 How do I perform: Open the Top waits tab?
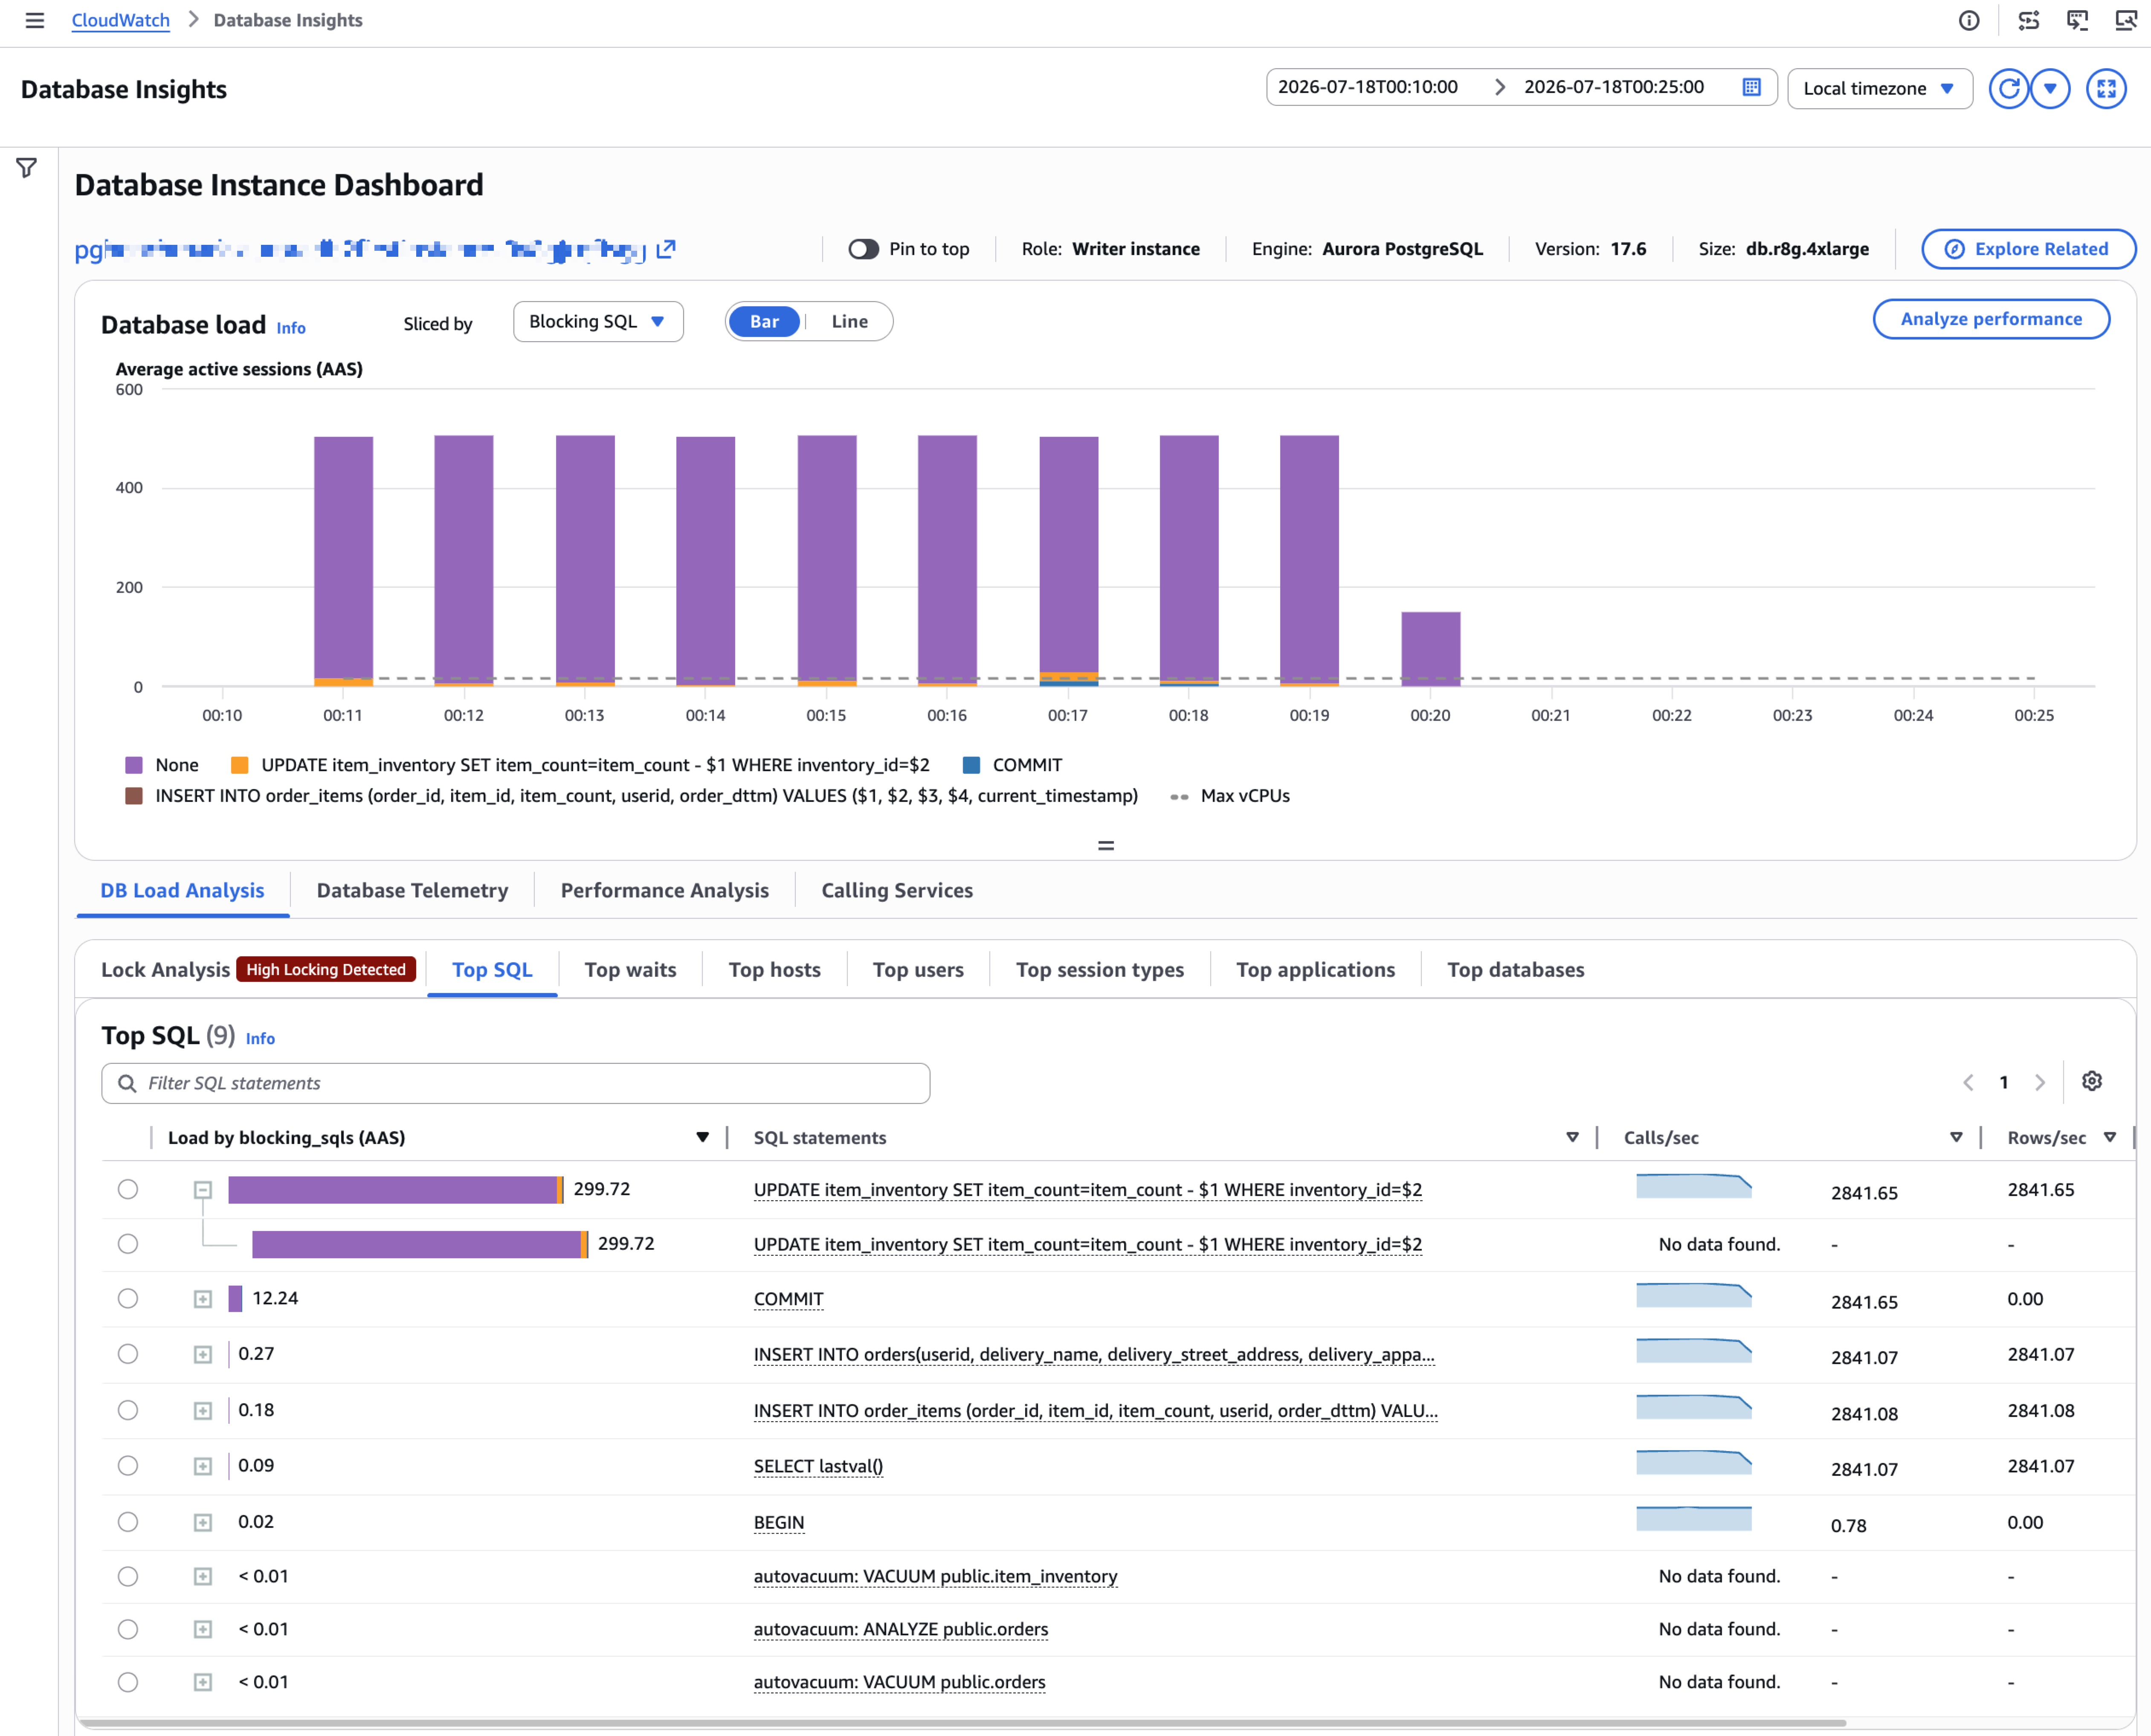tap(630, 969)
